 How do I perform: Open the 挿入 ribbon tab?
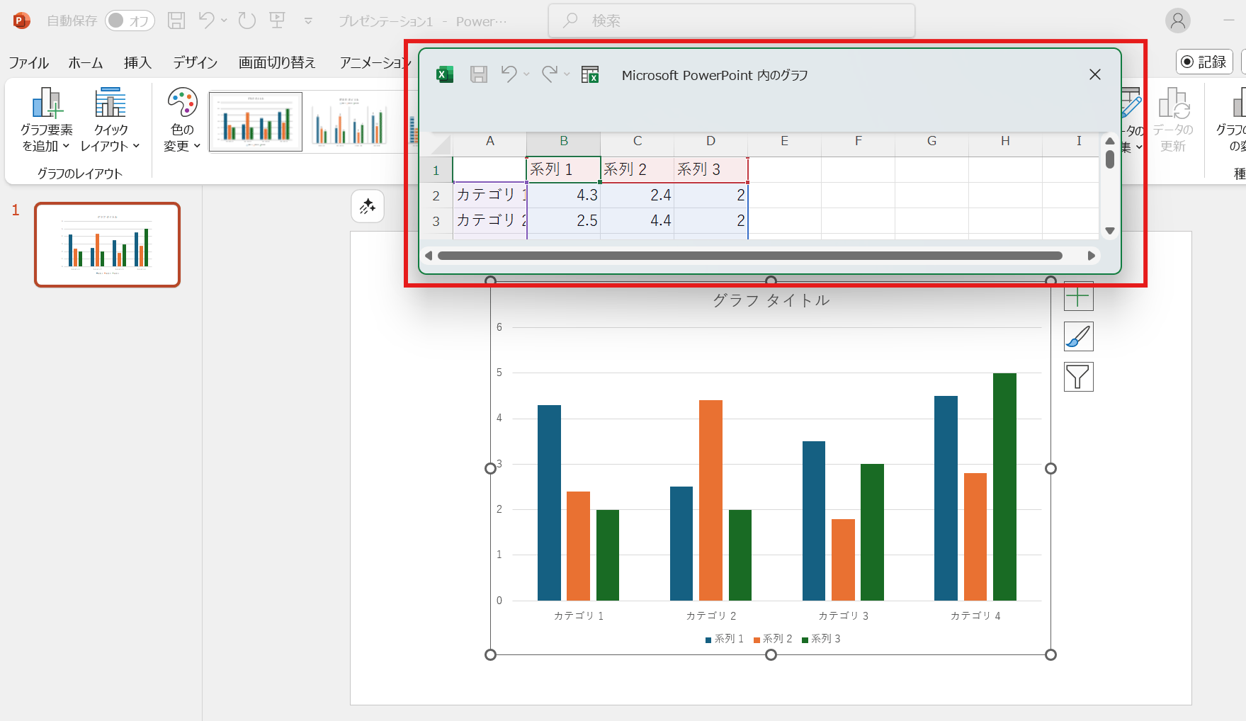(x=137, y=63)
